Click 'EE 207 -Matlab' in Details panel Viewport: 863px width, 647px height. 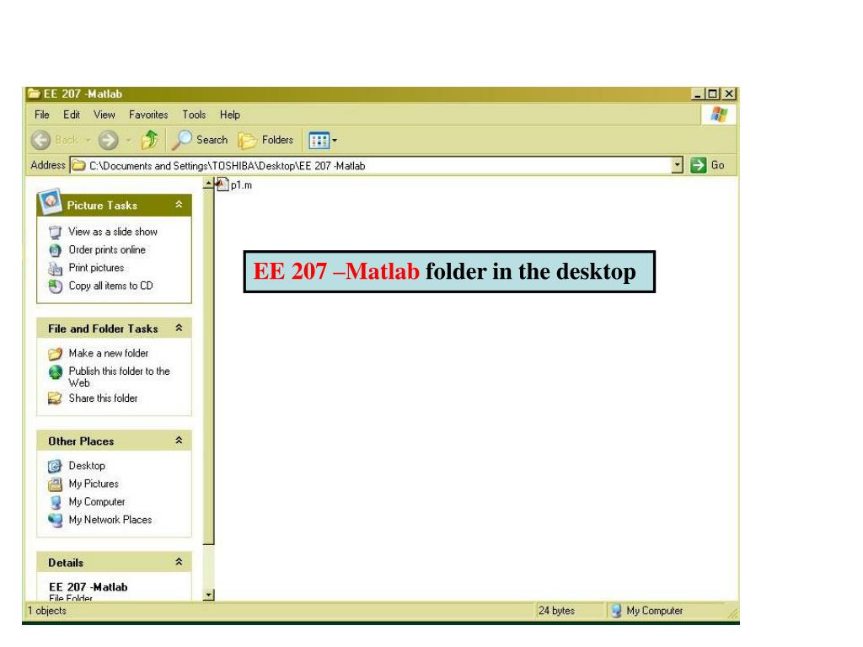point(88,587)
